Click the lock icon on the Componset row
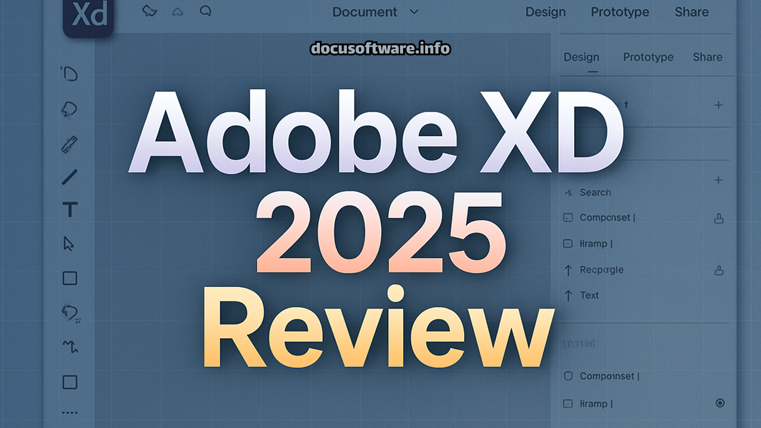 [x=718, y=218]
